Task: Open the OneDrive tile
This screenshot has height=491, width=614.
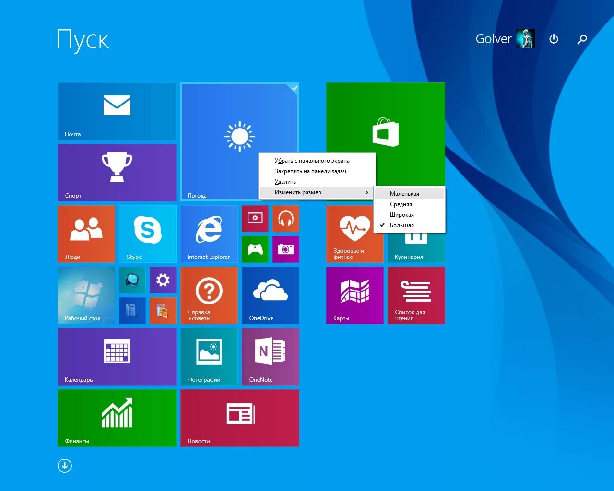Action: pos(271,295)
